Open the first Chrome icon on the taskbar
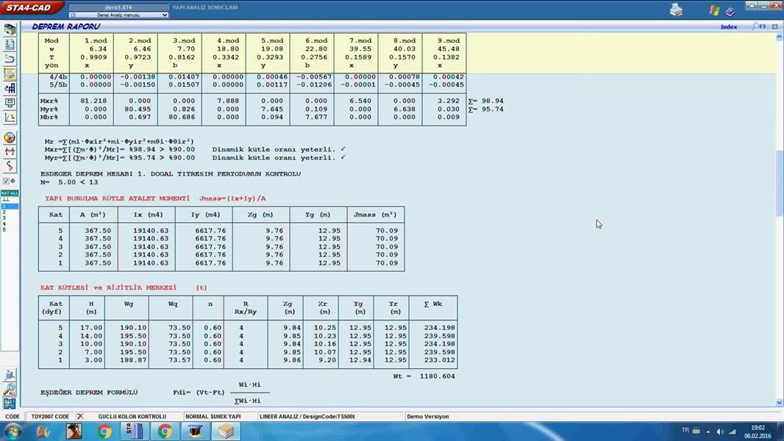This screenshot has width=784, height=441. [104, 431]
